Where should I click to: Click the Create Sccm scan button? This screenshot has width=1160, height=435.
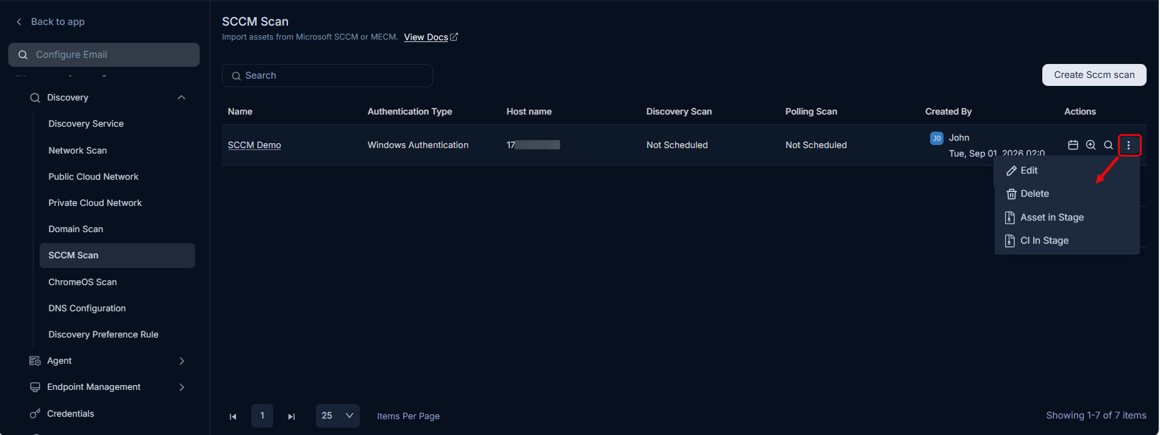point(1094,75)
